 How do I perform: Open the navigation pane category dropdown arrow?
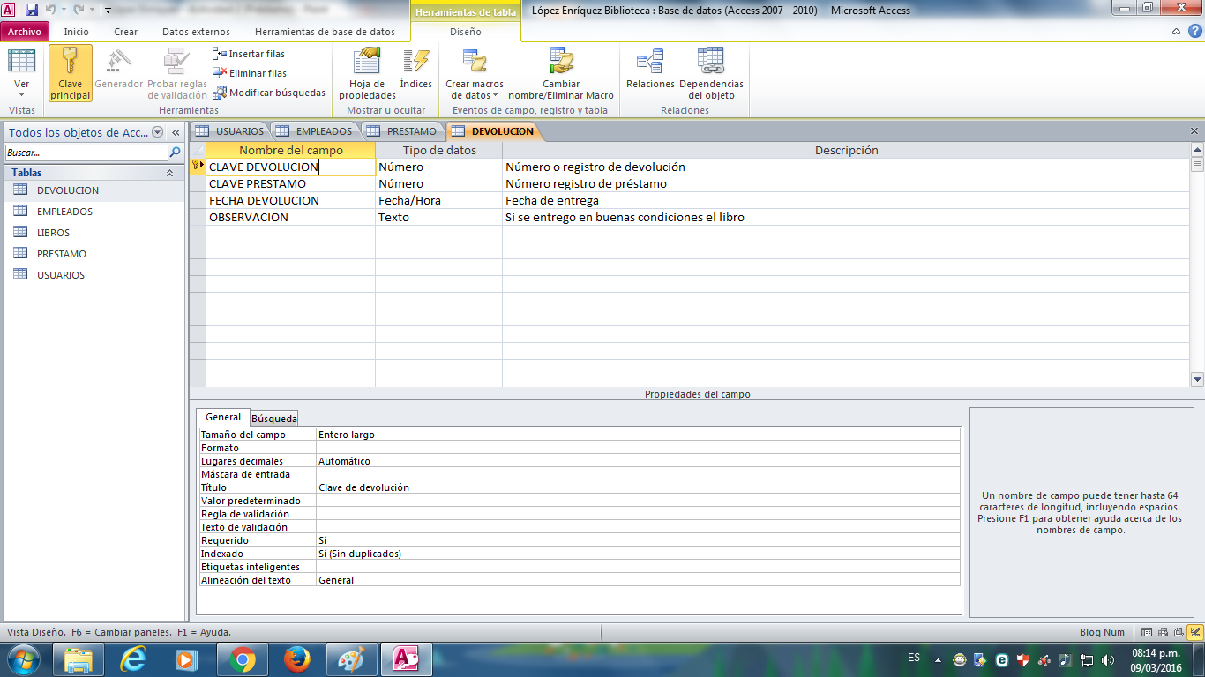click(x=158, y=132)
